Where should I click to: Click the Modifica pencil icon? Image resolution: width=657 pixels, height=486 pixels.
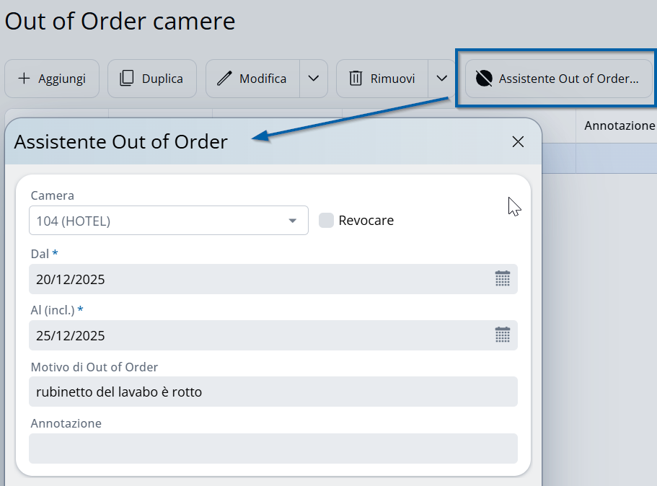[225, 79]
